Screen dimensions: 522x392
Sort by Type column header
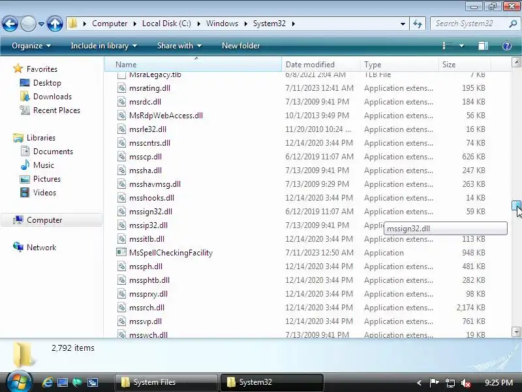(x=399, y=64)
